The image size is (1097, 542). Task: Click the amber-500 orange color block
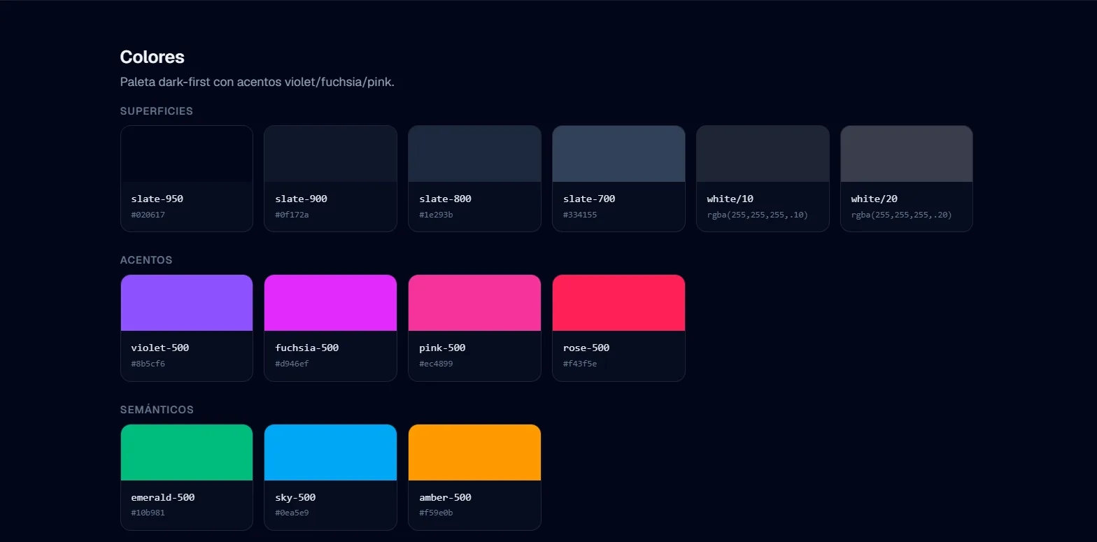tap(474, 452)
